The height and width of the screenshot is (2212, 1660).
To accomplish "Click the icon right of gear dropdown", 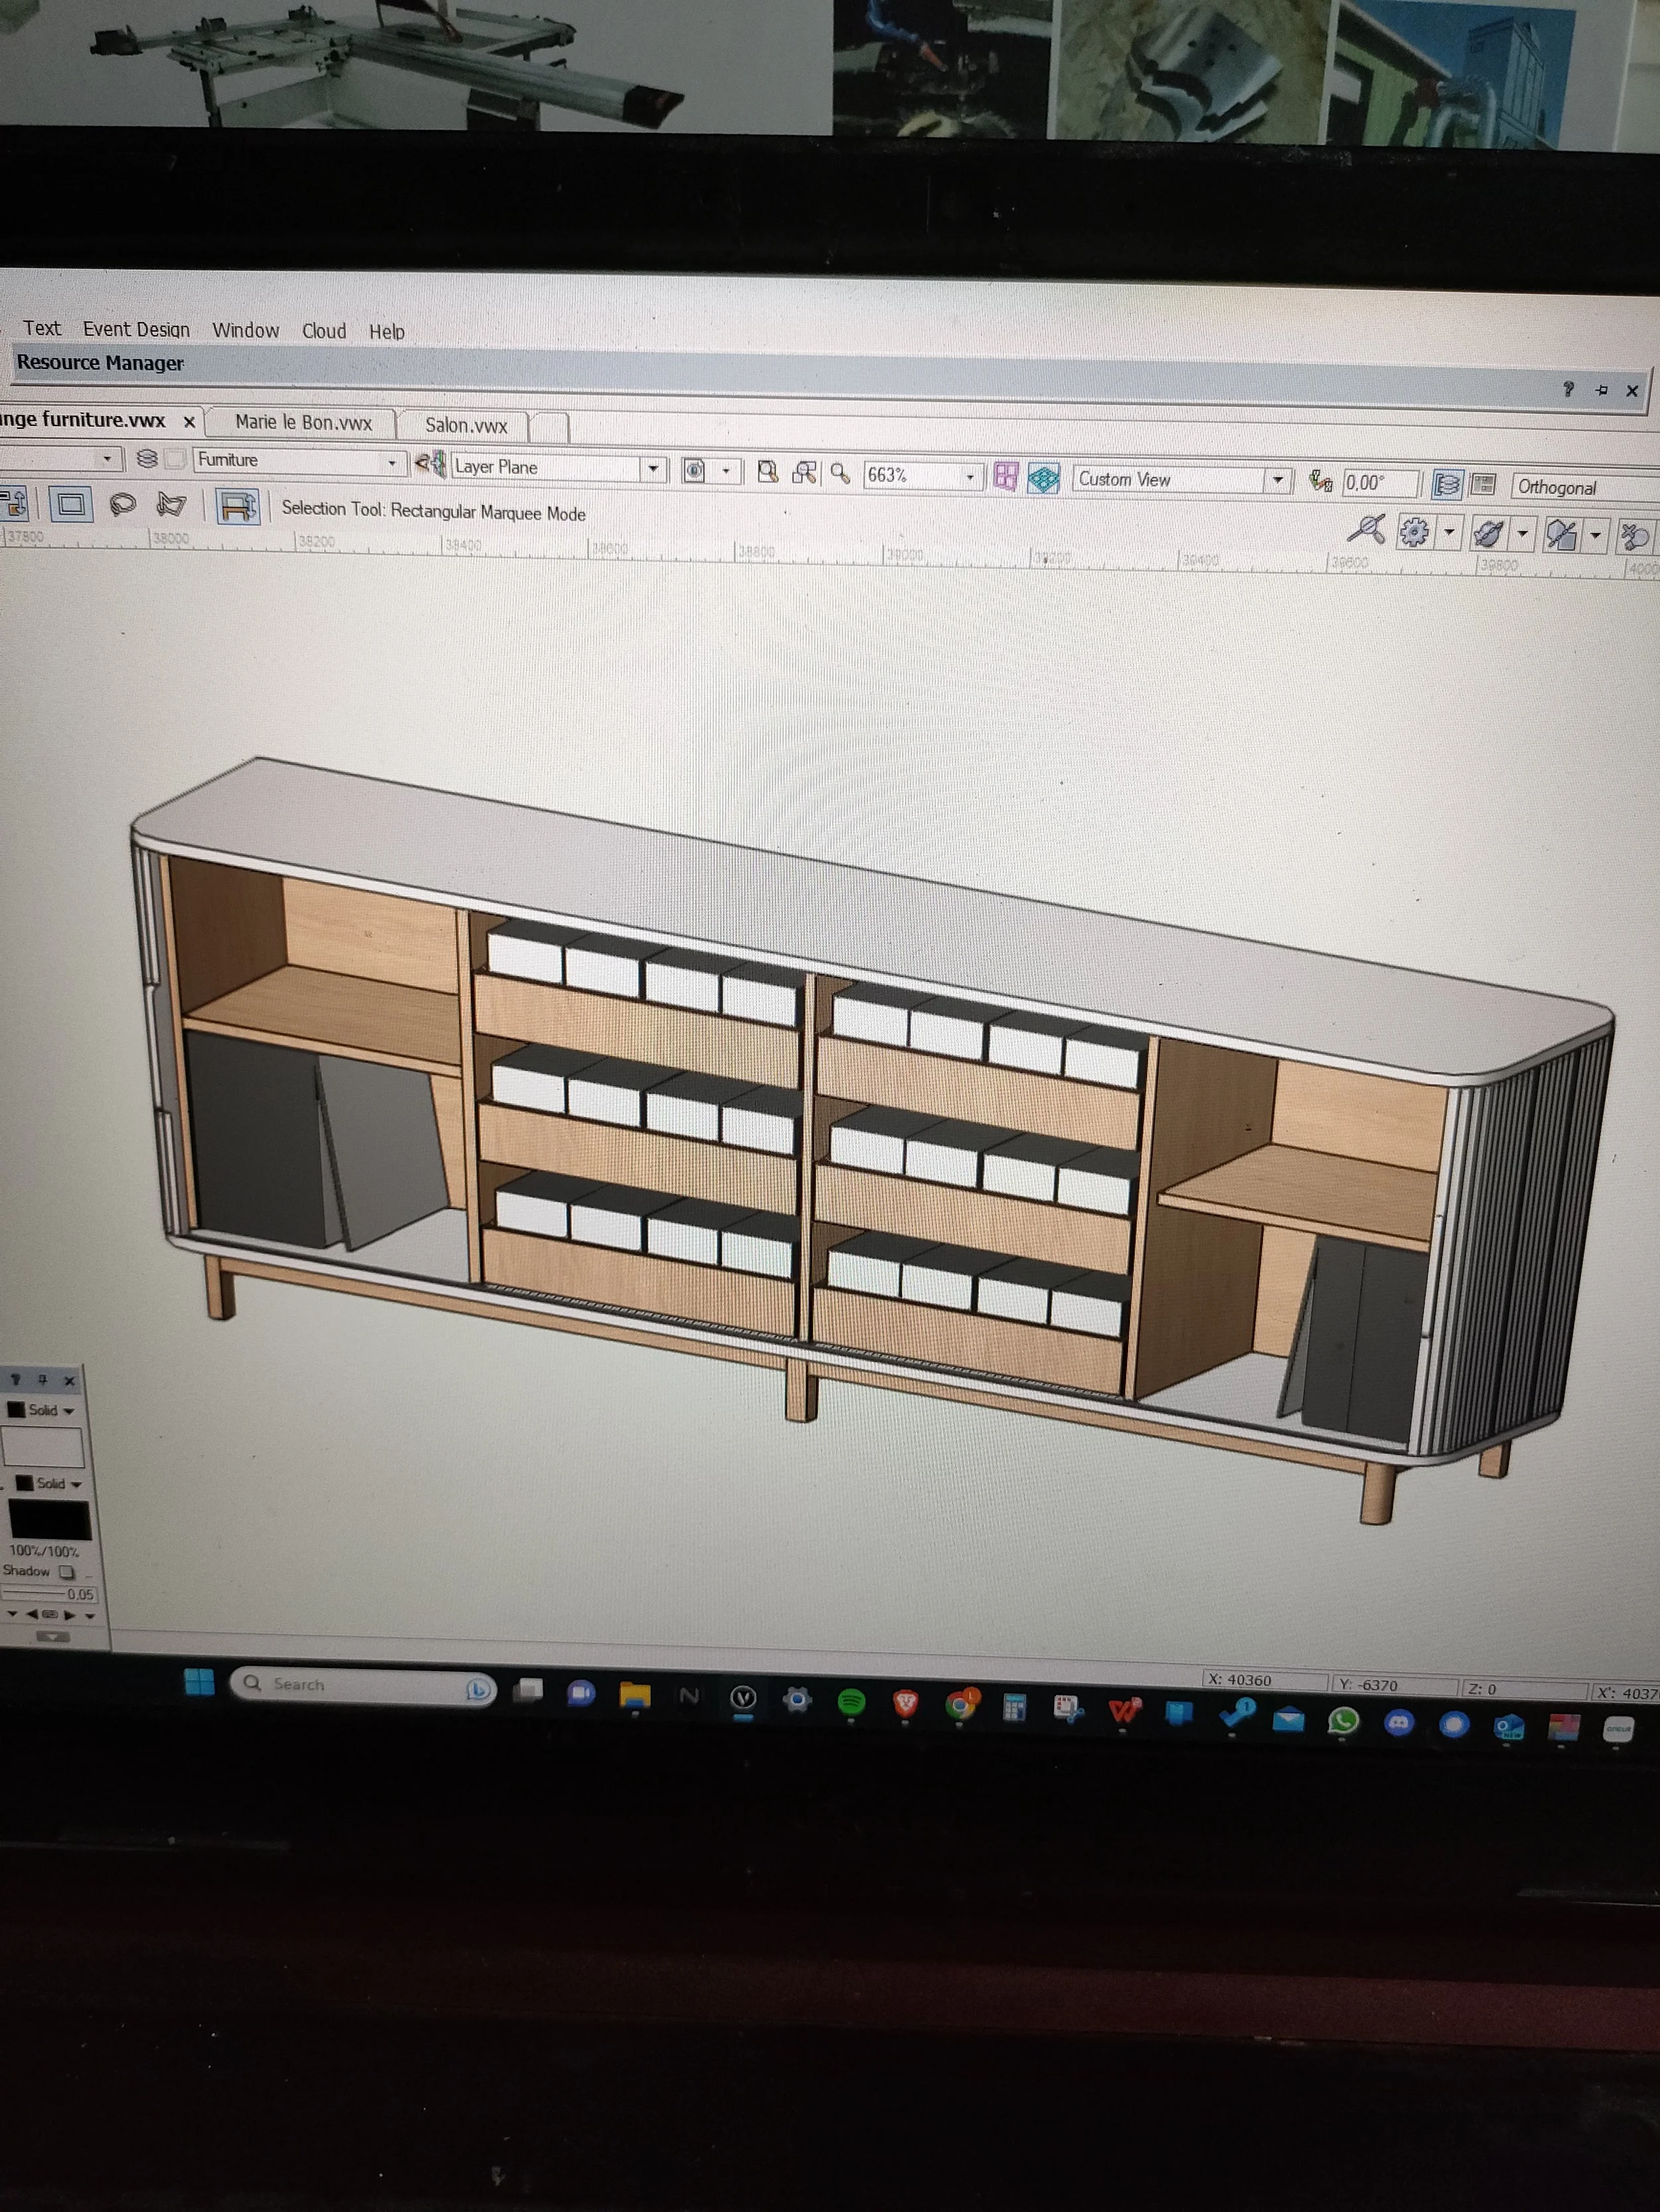I will click(1488, 533).
